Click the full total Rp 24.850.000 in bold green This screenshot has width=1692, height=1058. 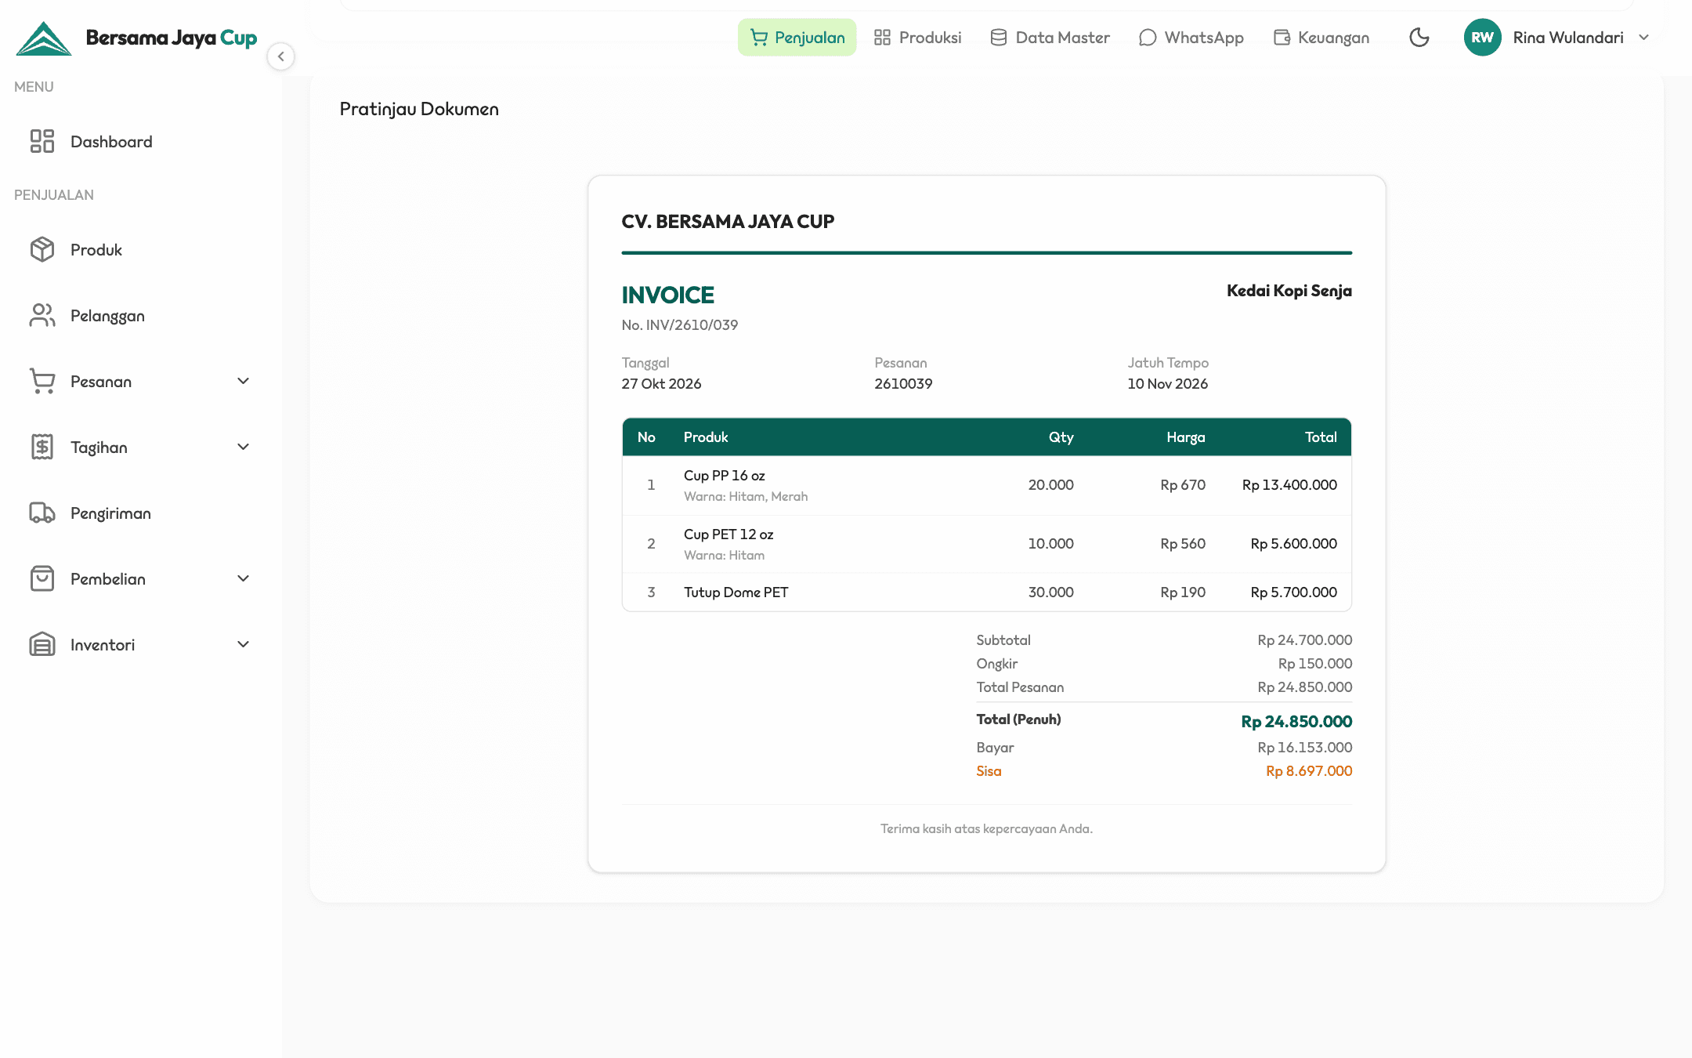[1296, 722]
